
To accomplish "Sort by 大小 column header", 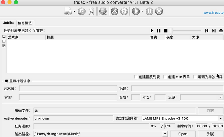I will pos(207,38).
